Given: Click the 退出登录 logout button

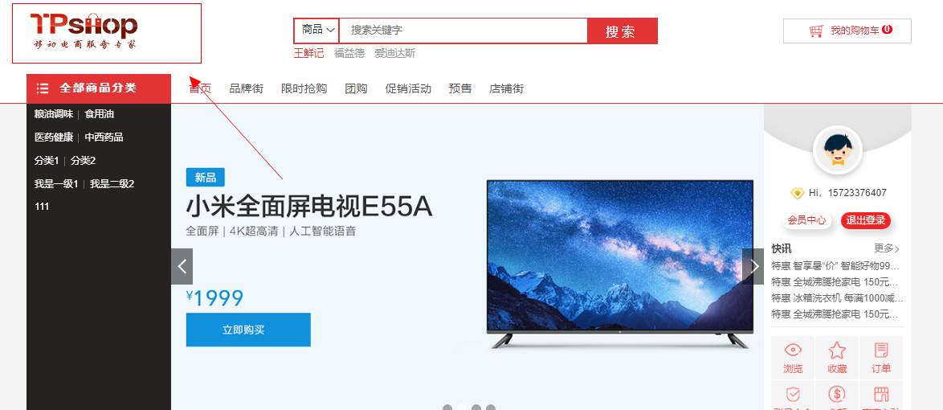Looking at the screenshot, I should pyautogui.click(x=866, y=220).
